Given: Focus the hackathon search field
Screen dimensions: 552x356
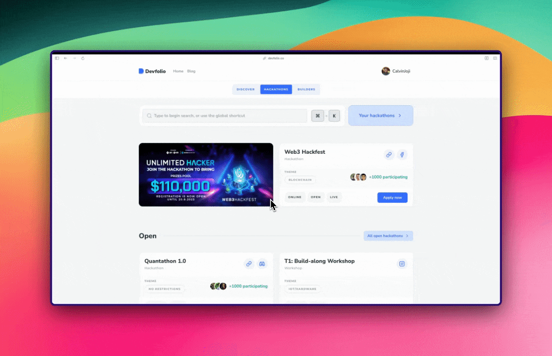Looking at the screenshot, I should pyautogui.click(x=225, y=115).
